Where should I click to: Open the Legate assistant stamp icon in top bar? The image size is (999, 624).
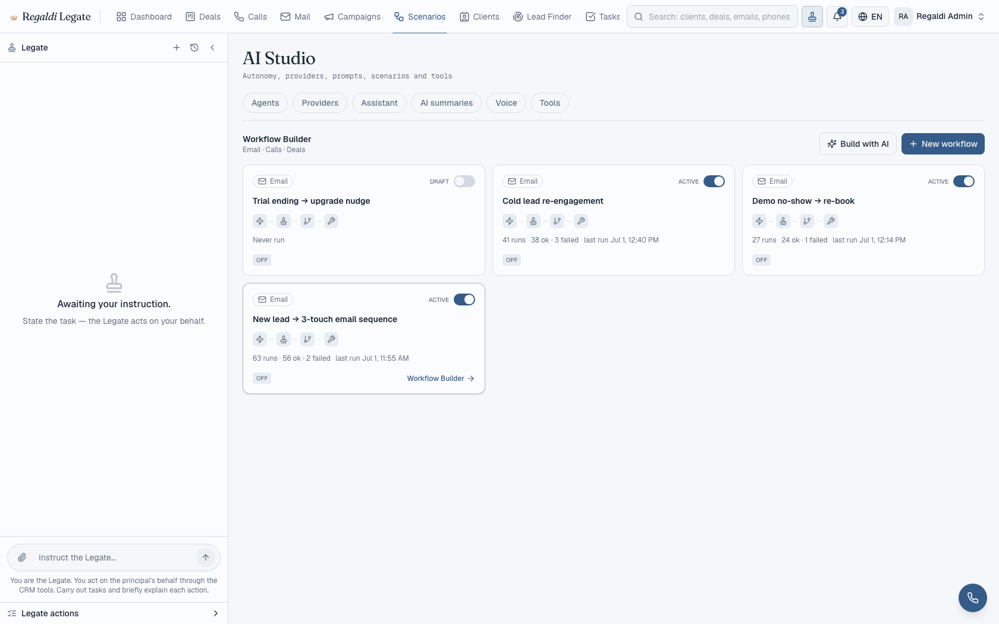[x=812, y=17]
